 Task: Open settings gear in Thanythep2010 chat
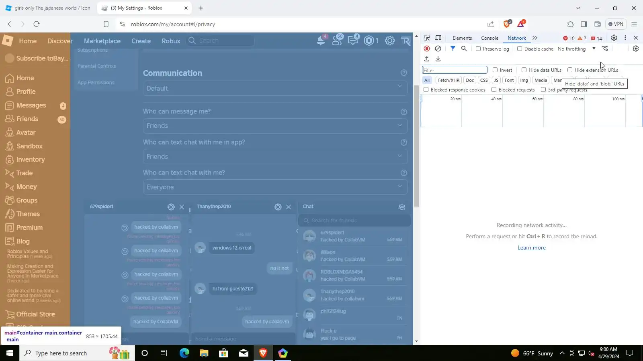click(278, 207)
